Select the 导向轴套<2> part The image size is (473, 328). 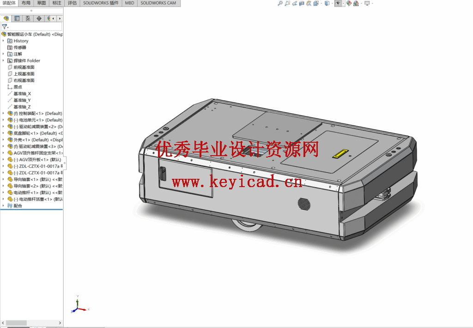pos(35,186)
